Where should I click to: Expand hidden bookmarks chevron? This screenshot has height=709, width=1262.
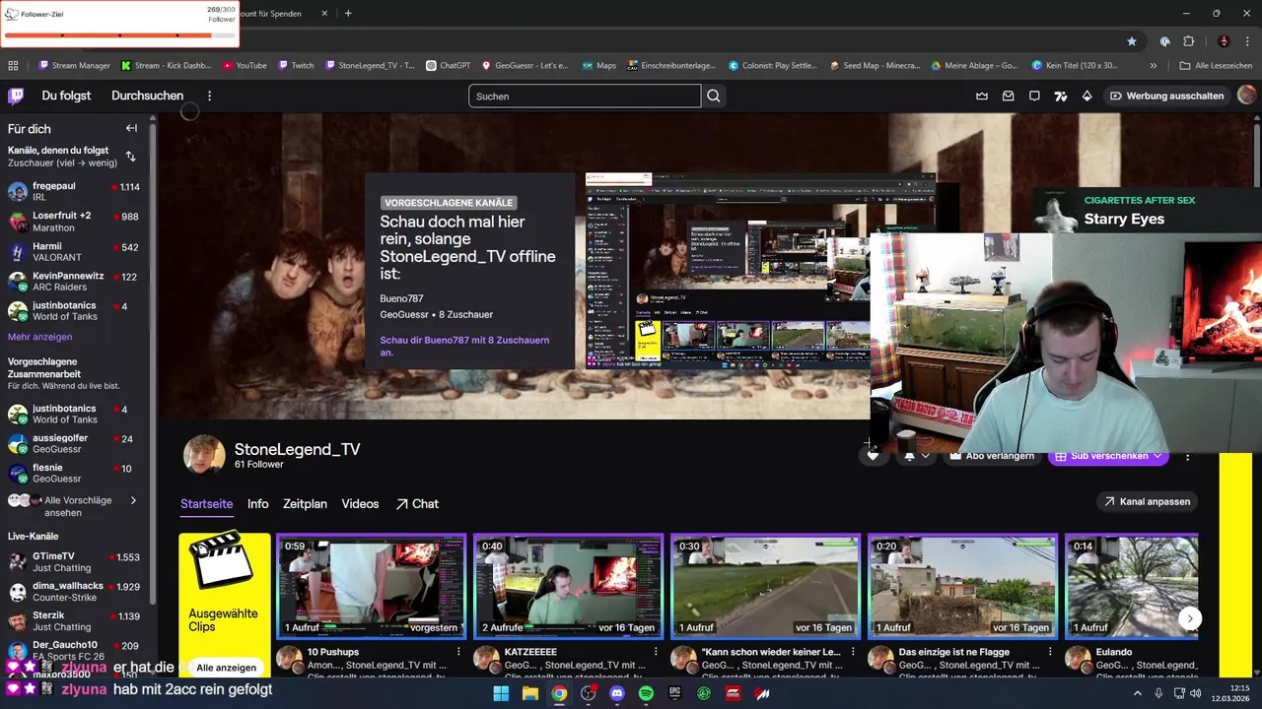pos(1154,66)
